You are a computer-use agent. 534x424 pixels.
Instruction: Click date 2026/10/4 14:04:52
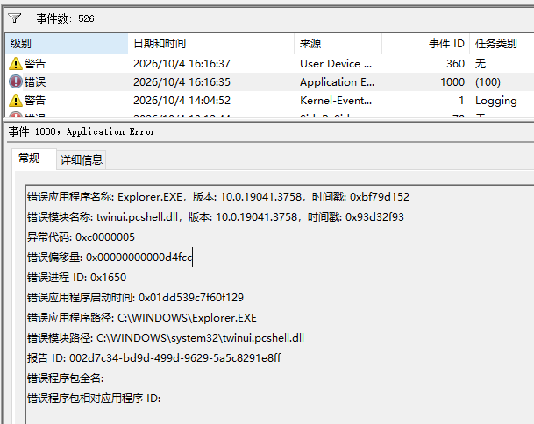point(182,101)
